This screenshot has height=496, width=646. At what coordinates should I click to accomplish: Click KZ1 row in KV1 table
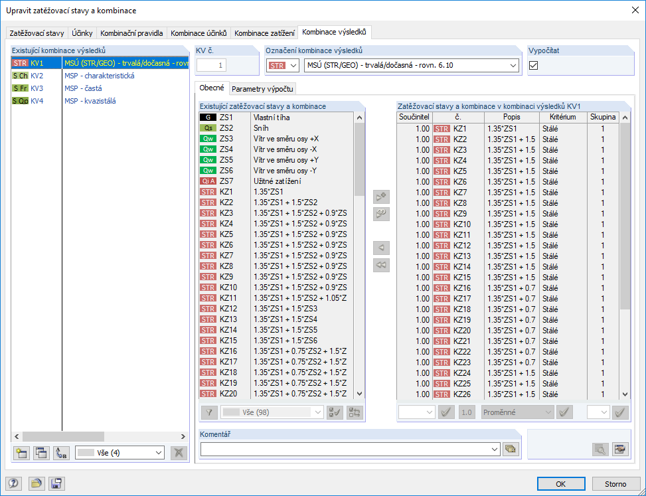508,129
